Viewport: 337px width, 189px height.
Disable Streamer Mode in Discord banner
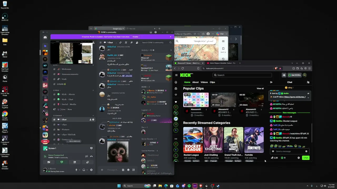point(135,37)
